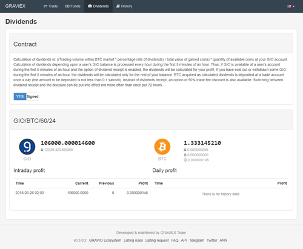Open the Trade menu item
303x249 pixels.
click(x=50, y=6)
